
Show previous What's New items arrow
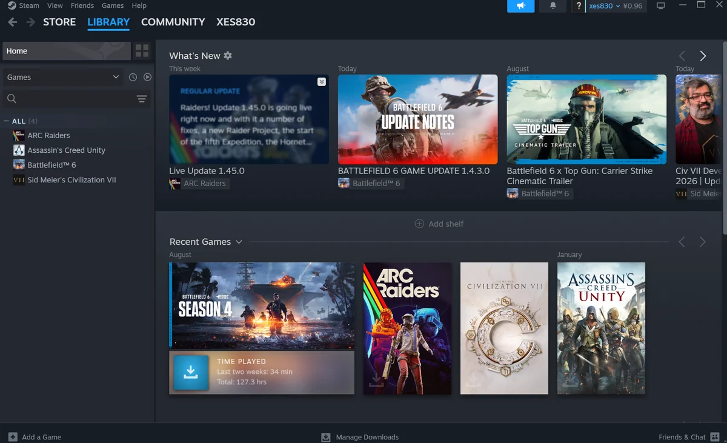click(682, 56)
